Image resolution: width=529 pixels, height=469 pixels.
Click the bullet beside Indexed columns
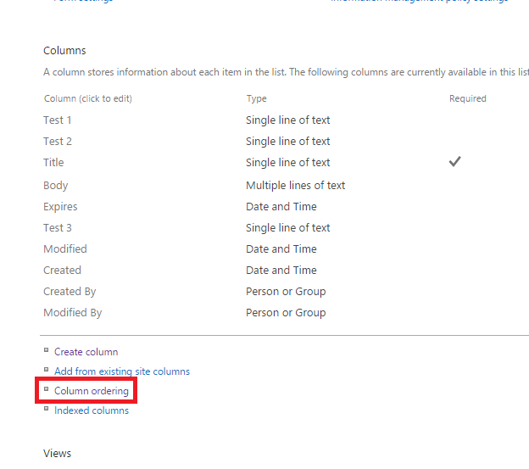(47, 409)
